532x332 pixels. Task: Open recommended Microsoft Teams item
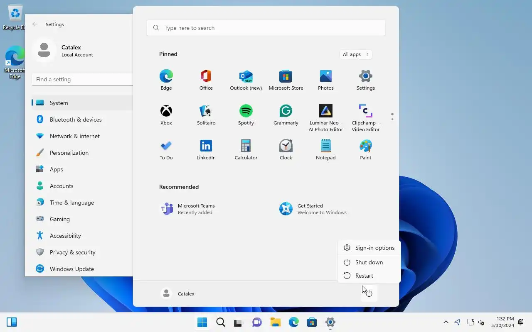(x=188, y=209)
